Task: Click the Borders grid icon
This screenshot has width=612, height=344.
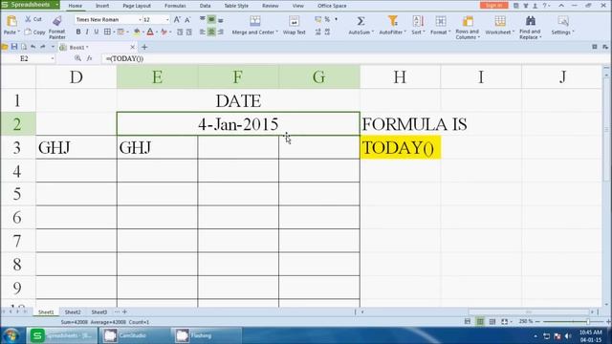Action: (107, 32)
